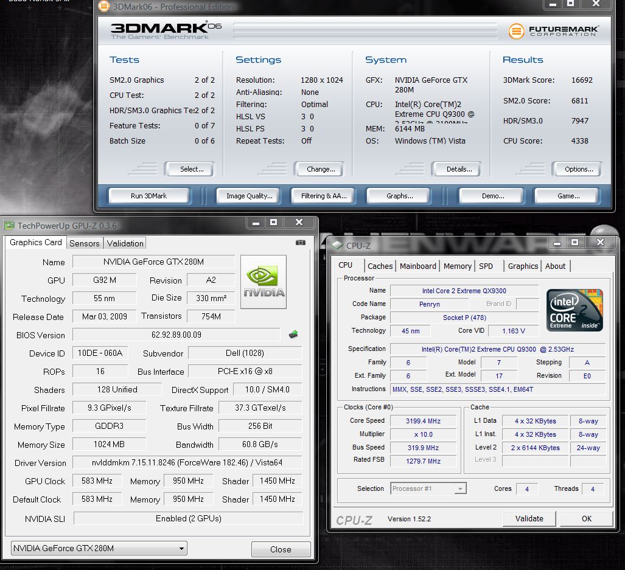The height and width of the screenshot is (570, 625).
Task: Close the 3DMark06 window
Action: (x=596, y=4)
